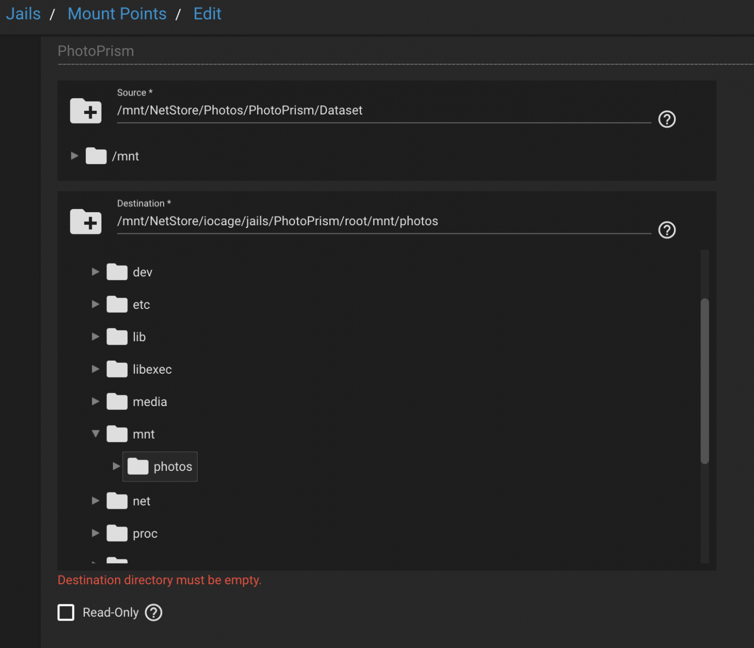
Task: Select the media folder label
Action: pyautogui.click(x=150, y=402)
